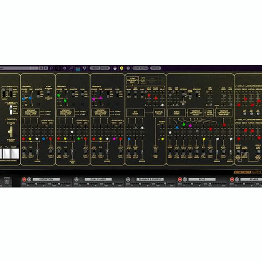This screenshot has height=262, width=262.
Task: Open the preset name browser field
Action: pyautogui.click(x=19, y=68)
